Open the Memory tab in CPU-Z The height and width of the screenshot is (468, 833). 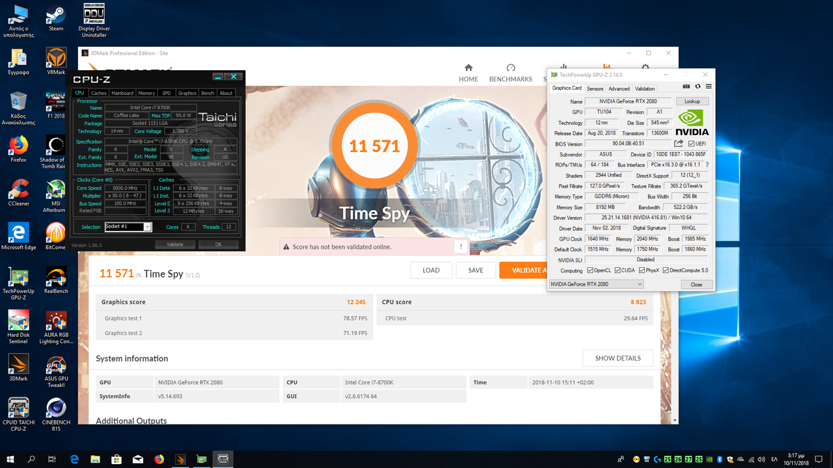click(146, 93)
